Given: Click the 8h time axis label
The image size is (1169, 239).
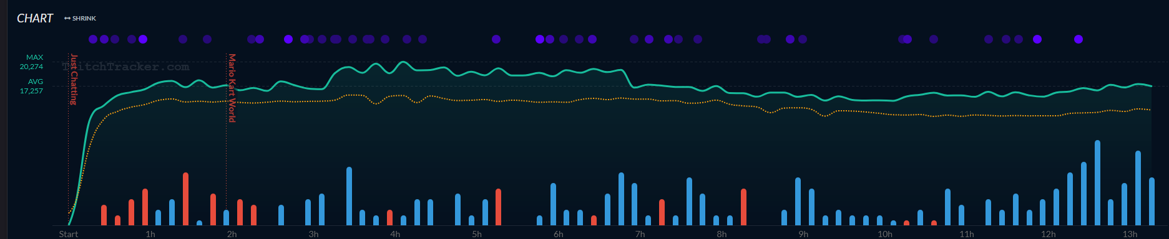Looking at the screenshot, I should (721, 234).
